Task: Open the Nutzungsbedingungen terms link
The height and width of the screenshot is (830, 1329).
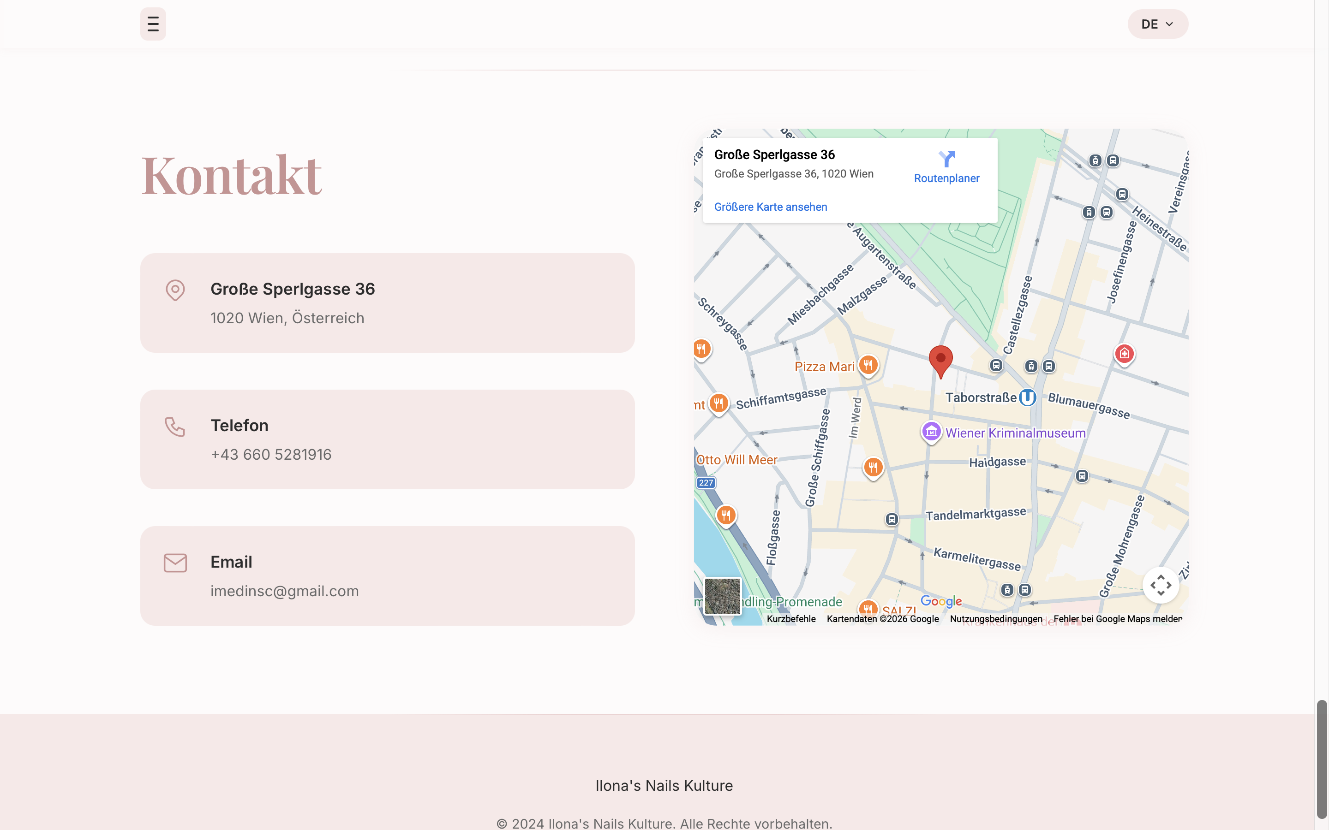Action: click(996, 619)
